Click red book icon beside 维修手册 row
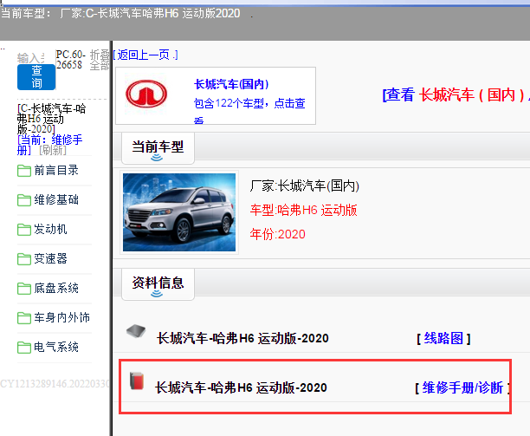This screenshot has height=436, width=530. tap(137, 381)
